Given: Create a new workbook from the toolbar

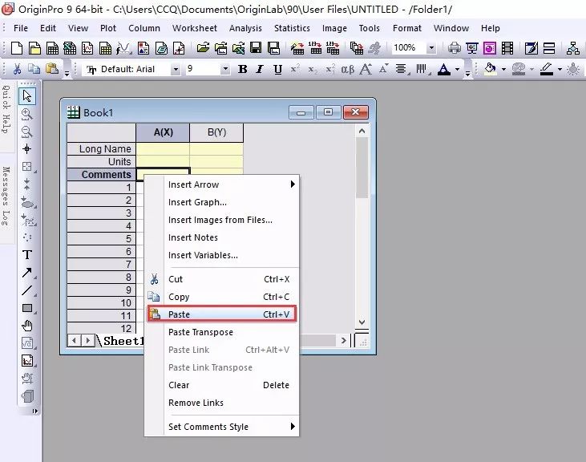Looking at the screenshot, I should tap(52, 48).
